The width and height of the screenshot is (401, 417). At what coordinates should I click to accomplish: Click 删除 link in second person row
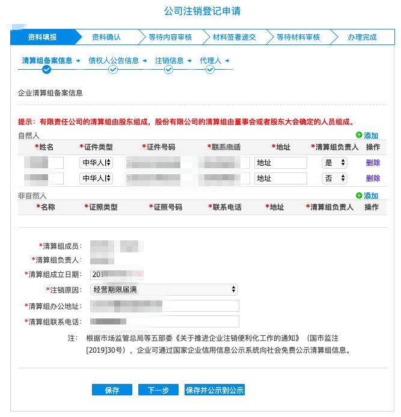(373, 178)
